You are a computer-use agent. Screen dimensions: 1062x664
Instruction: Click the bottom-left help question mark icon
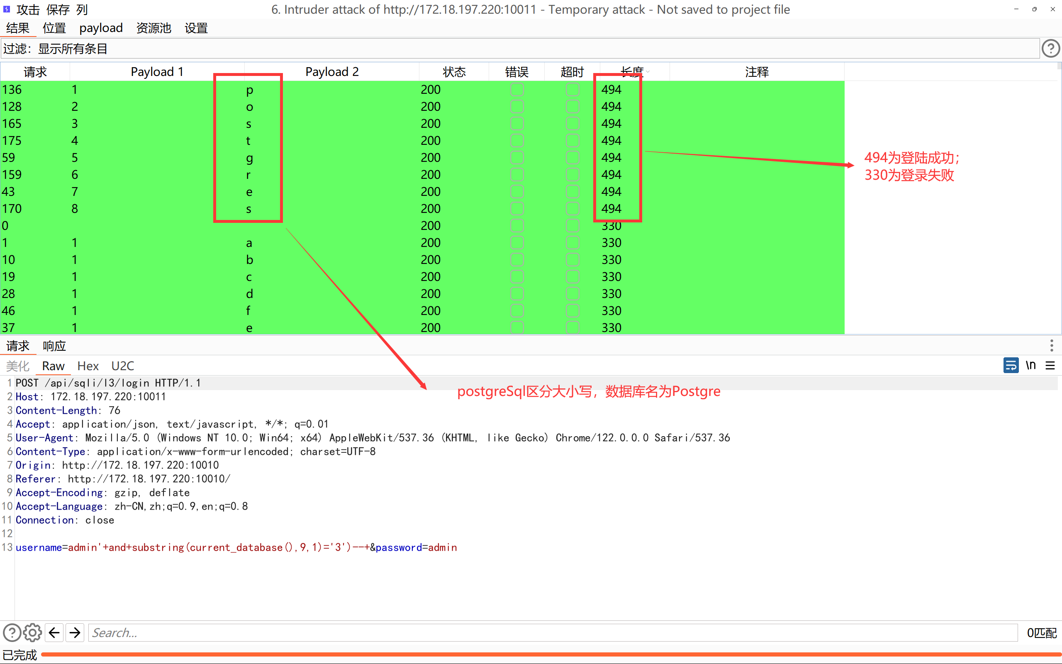tap(12, 633)
